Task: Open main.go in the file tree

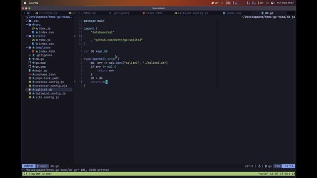Action: [x=41, y=71]
